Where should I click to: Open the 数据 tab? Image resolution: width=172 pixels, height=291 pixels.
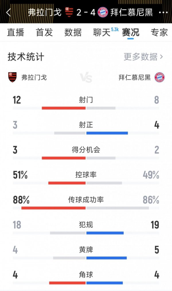coord(73,32)
